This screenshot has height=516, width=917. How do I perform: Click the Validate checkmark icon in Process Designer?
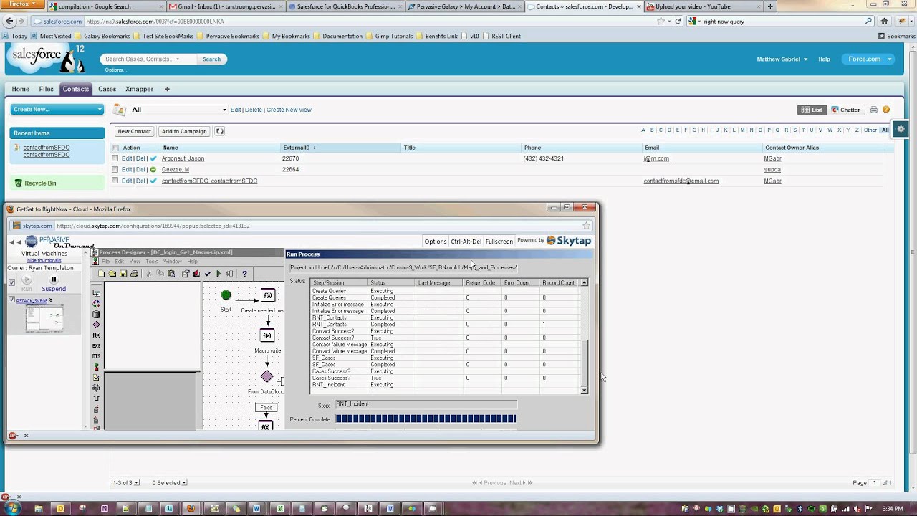coord(208,274)
